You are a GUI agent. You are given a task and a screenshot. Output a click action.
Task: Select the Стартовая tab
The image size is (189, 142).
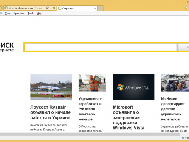click(x=77, y=8)
